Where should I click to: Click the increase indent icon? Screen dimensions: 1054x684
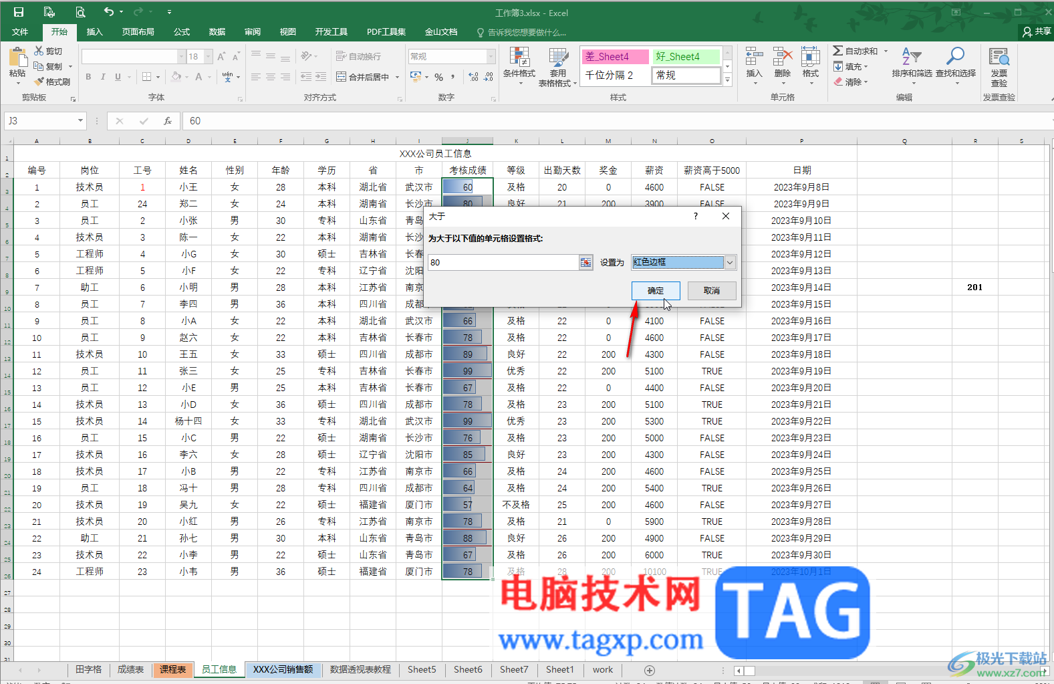coord(321,77)
